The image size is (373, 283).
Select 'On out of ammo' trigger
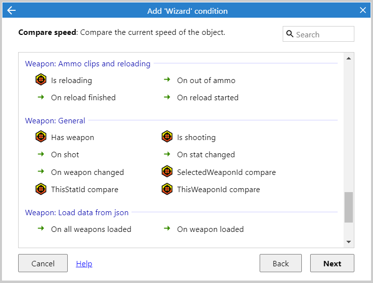pos(206,80)
